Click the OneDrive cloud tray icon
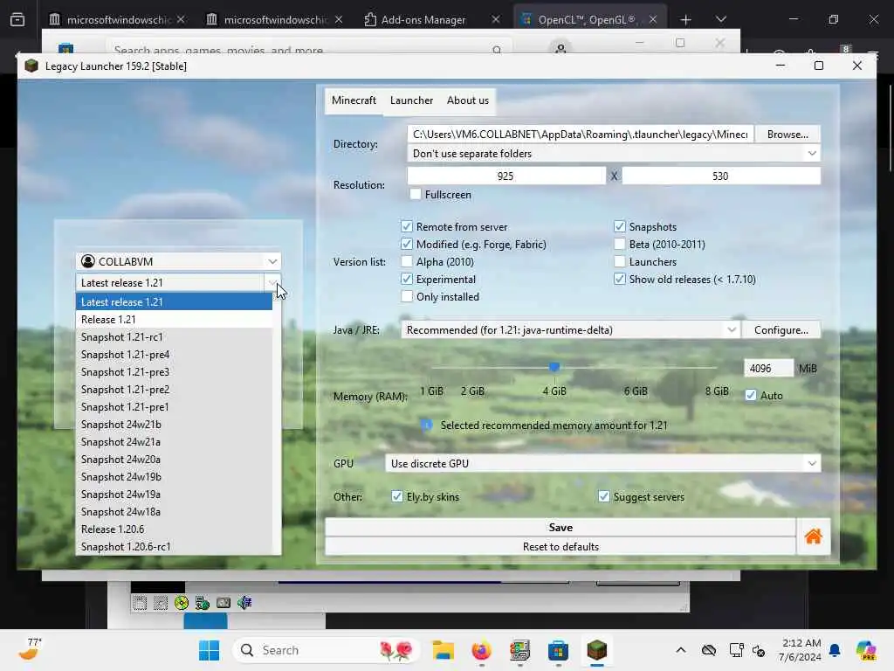 [x=709, y=650]
